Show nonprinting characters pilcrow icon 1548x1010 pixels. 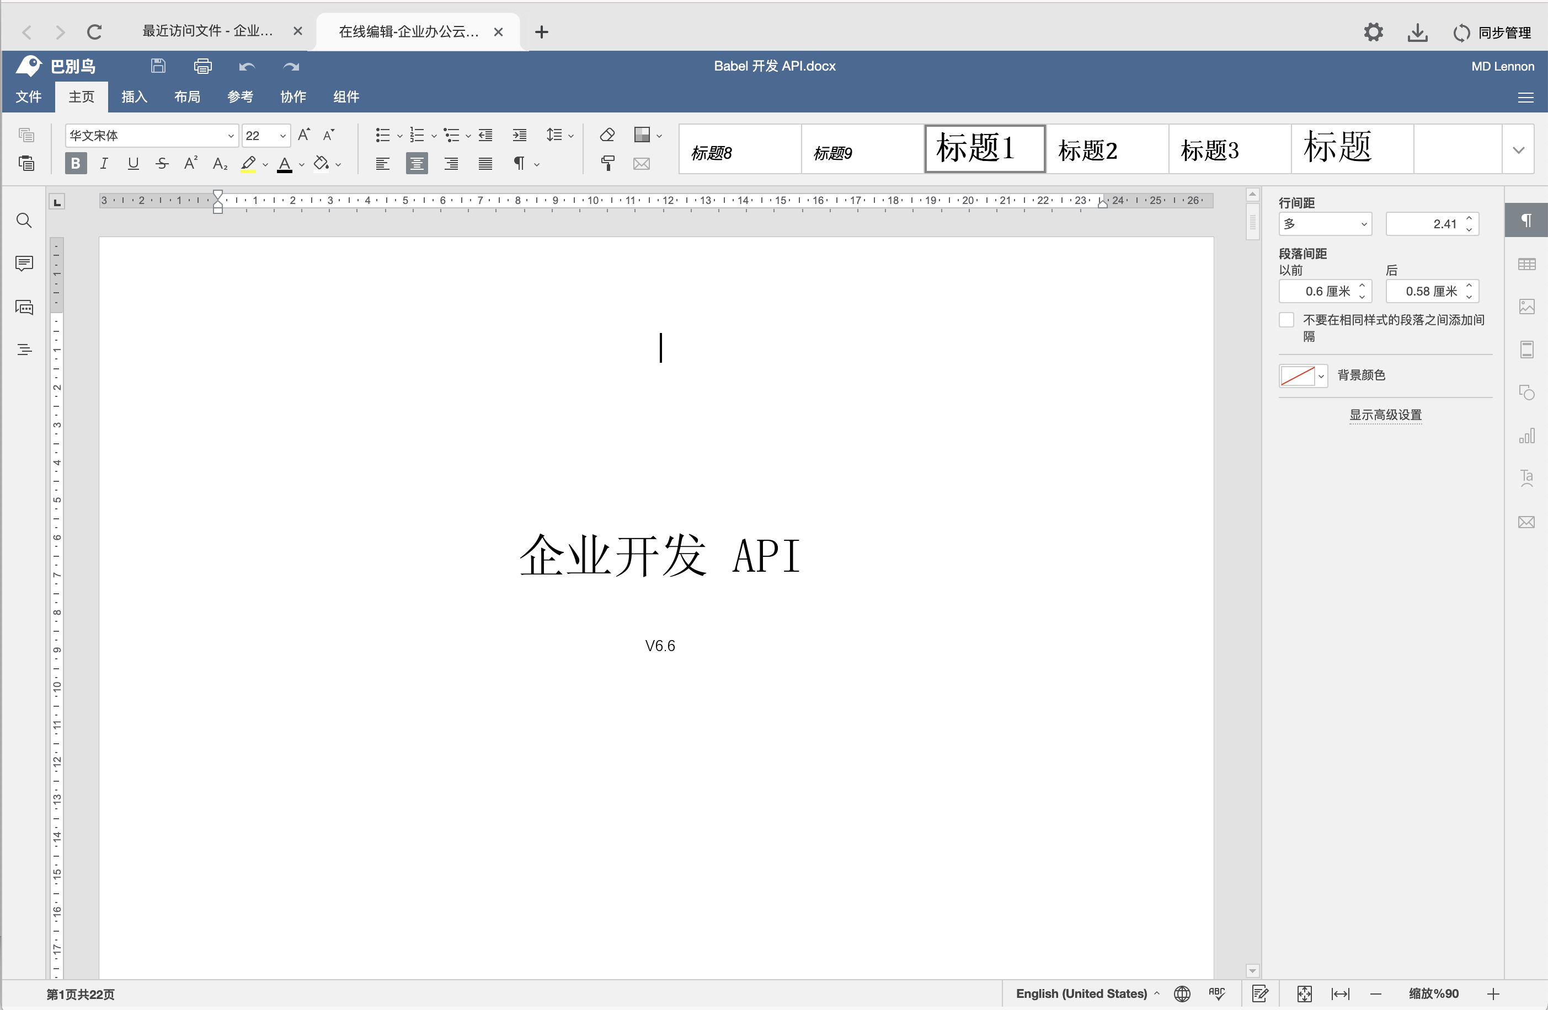(x=519, y=163)
